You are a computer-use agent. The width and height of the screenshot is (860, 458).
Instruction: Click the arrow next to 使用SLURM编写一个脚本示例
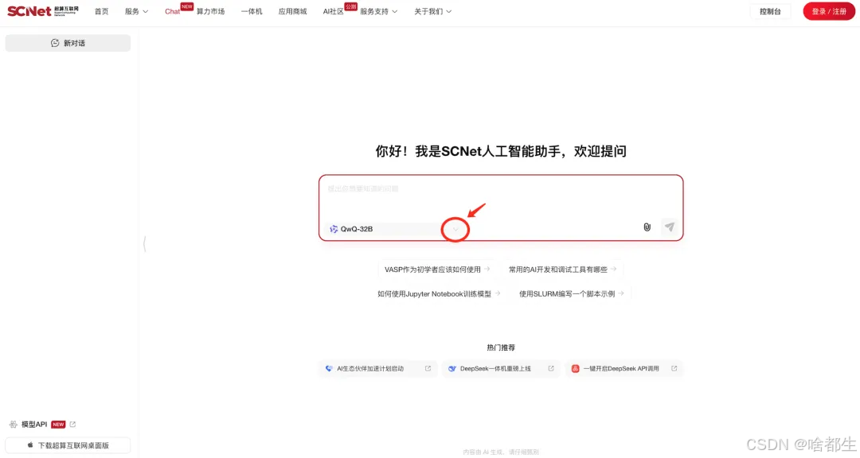pos(621,293)
